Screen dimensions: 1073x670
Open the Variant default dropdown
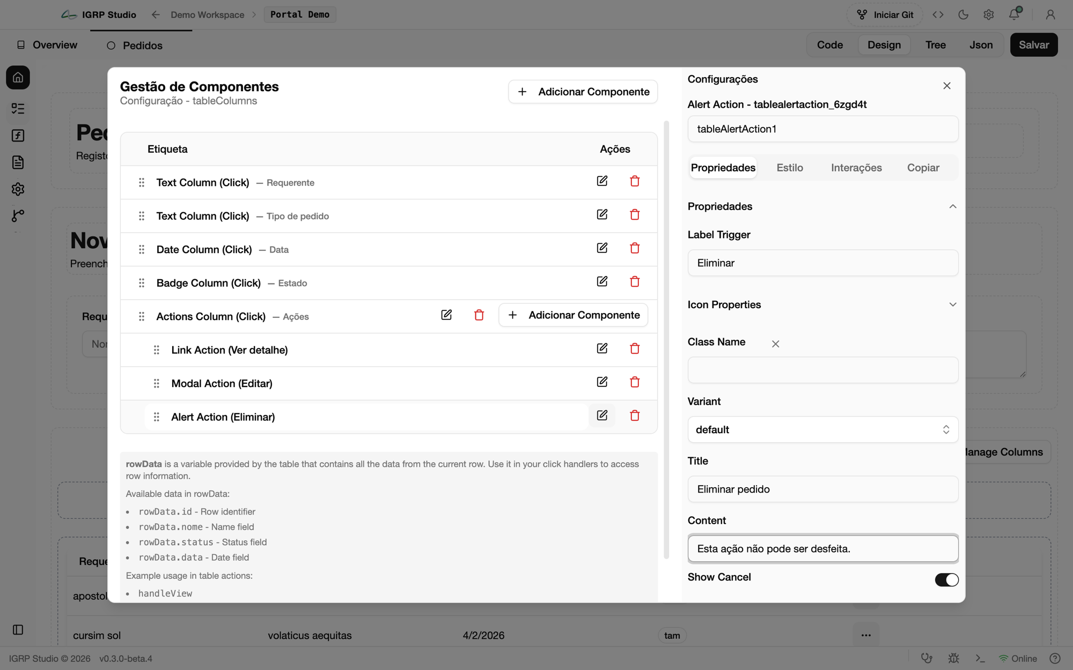click(x=822, y=430)
